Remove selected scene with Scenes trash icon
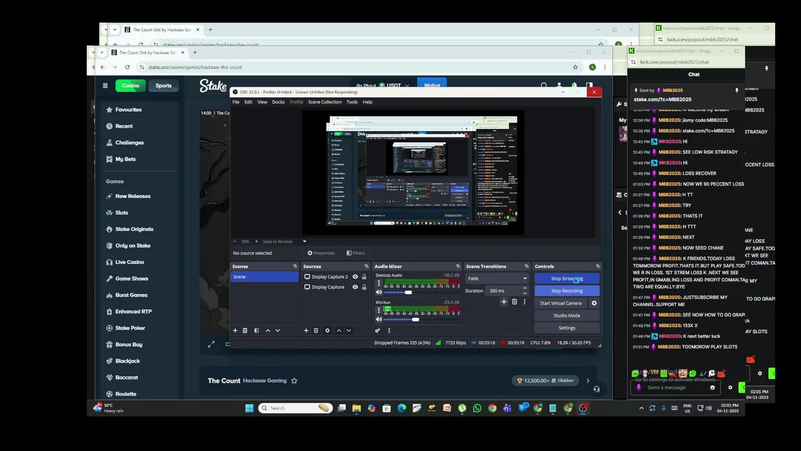 tap(245, 331)
